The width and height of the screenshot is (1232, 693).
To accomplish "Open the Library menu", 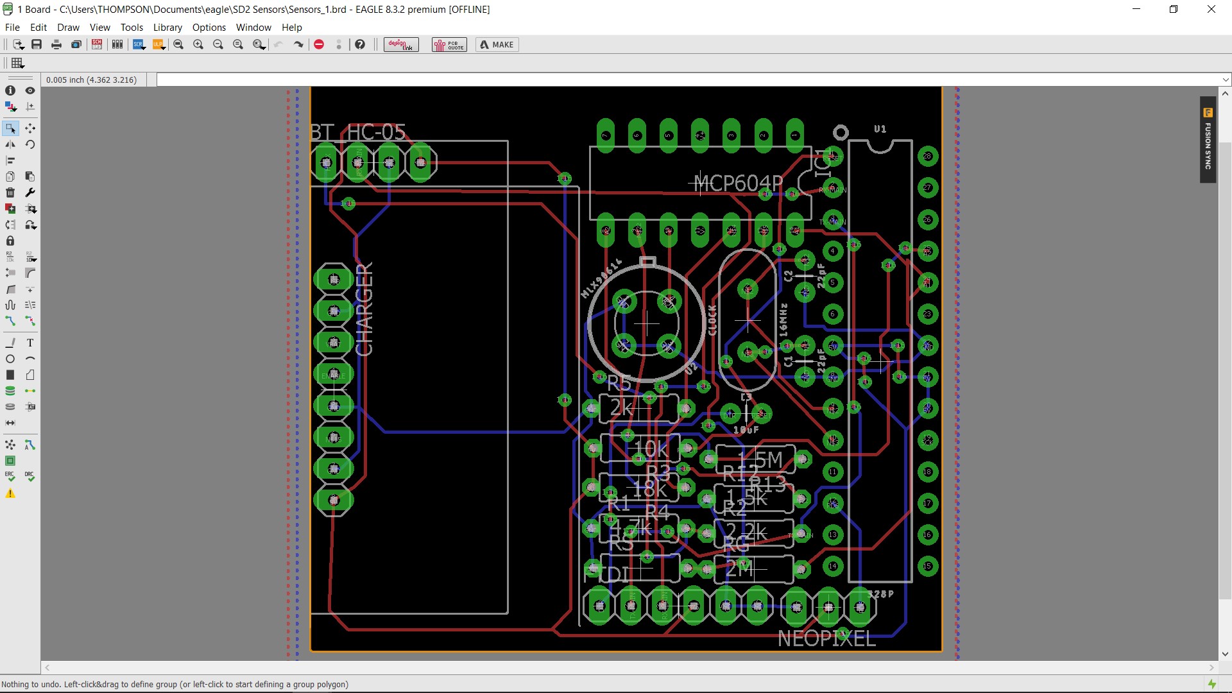I will 167,27.
